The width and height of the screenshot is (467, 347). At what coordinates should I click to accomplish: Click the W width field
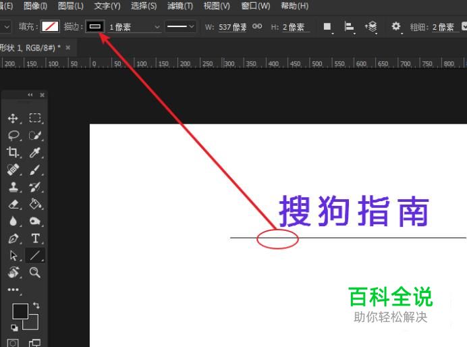233,27
